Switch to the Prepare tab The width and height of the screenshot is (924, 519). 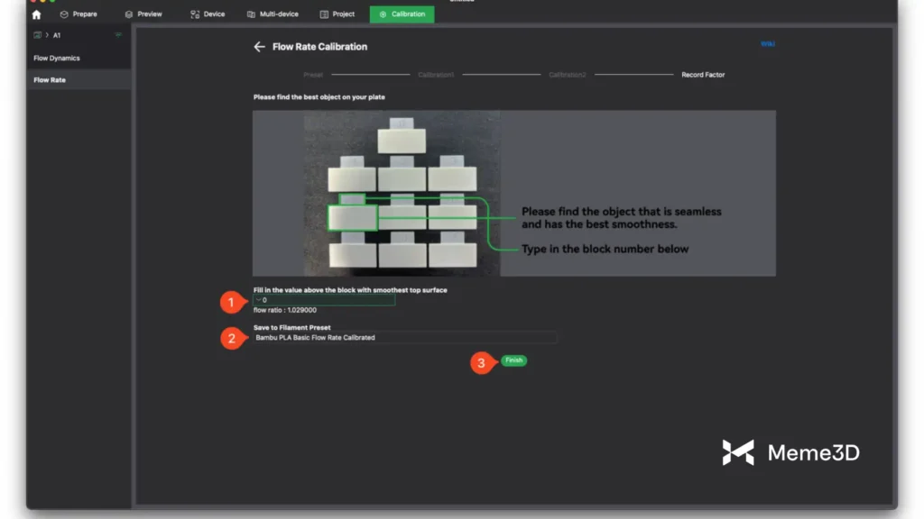(x=79, y=14)
